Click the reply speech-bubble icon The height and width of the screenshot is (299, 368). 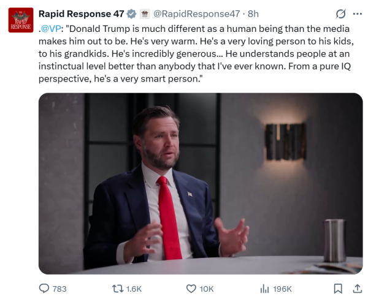[44, 289]
